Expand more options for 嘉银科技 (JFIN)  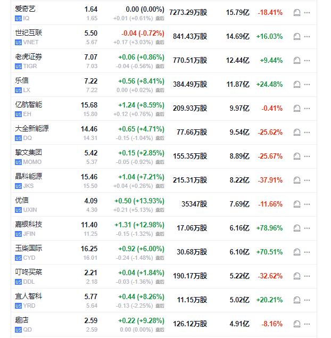pos(307,228)
